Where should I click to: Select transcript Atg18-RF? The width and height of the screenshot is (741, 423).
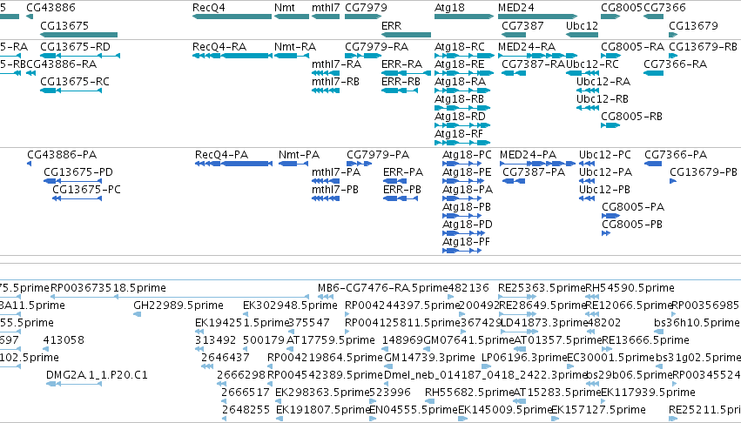coord(462,143)
